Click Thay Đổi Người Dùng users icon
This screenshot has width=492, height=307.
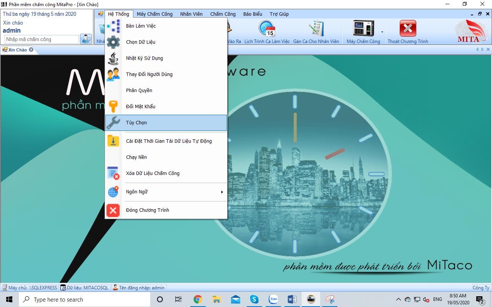point(113,74)
